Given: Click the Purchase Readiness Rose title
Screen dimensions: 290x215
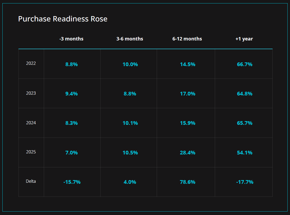Looking at the screenshot, I should tap(63, 19).
